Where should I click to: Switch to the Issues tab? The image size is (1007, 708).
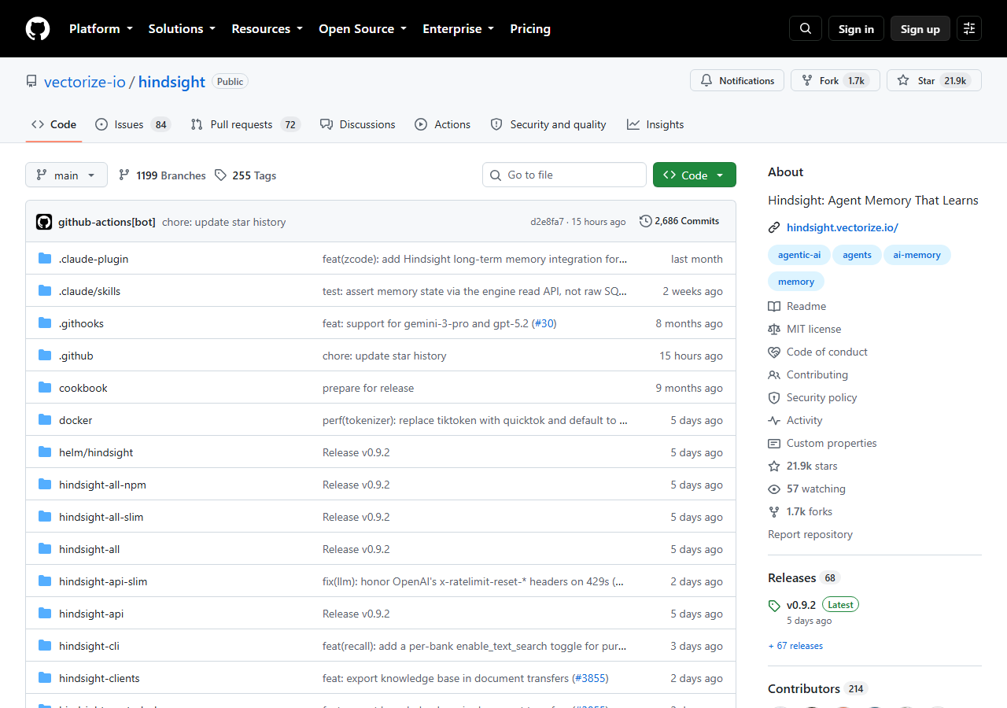(133, 124)
